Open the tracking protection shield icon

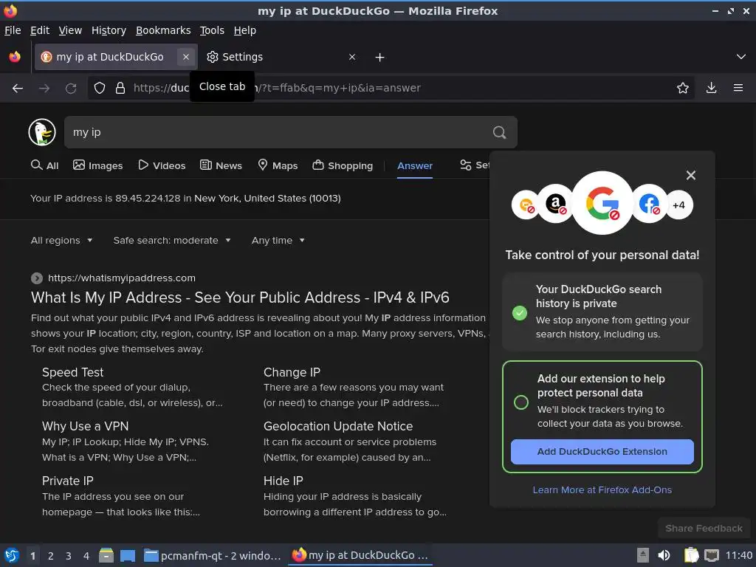(100, 88)
